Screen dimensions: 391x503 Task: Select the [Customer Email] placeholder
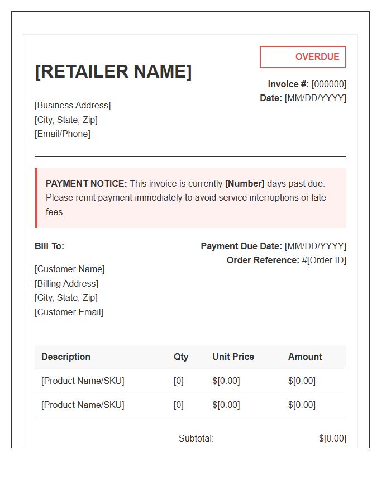click(69, 312)
